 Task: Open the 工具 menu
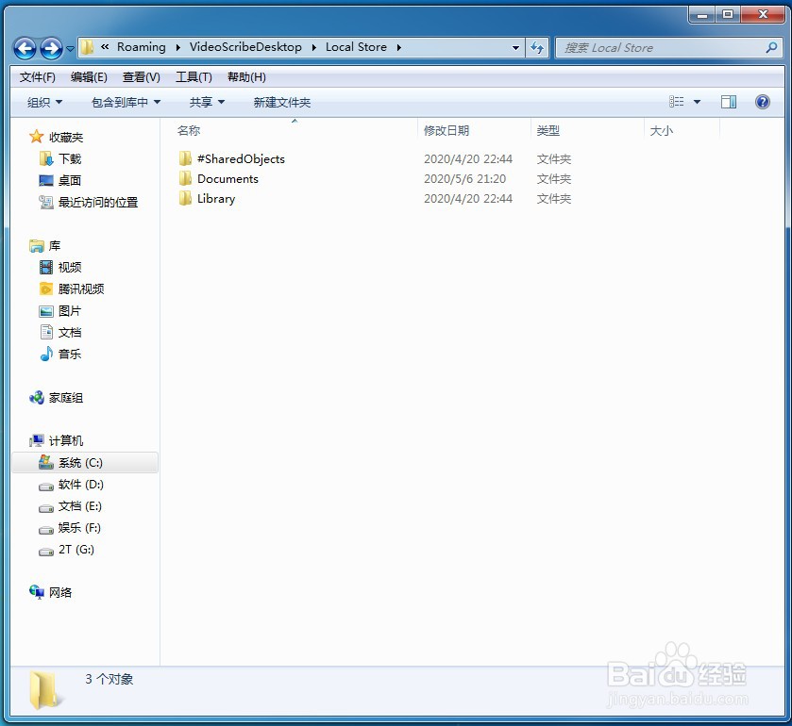coord(193,76)
